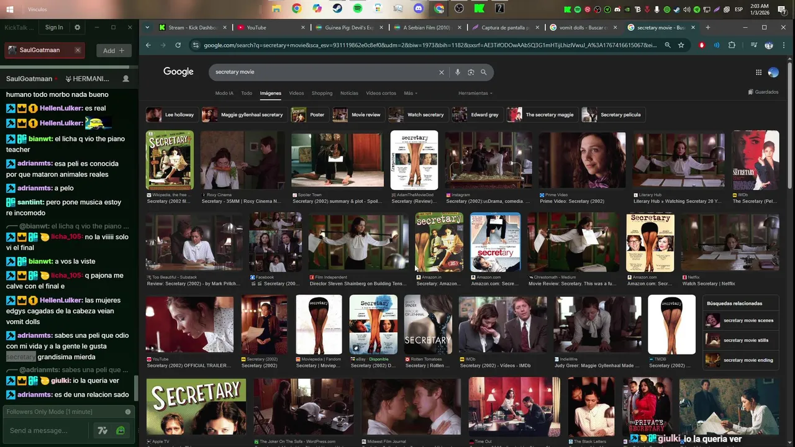Search by image with Google Lens
Image resolution: width=795 pixels, height=447 pixels.
click(x=471, y=72)
